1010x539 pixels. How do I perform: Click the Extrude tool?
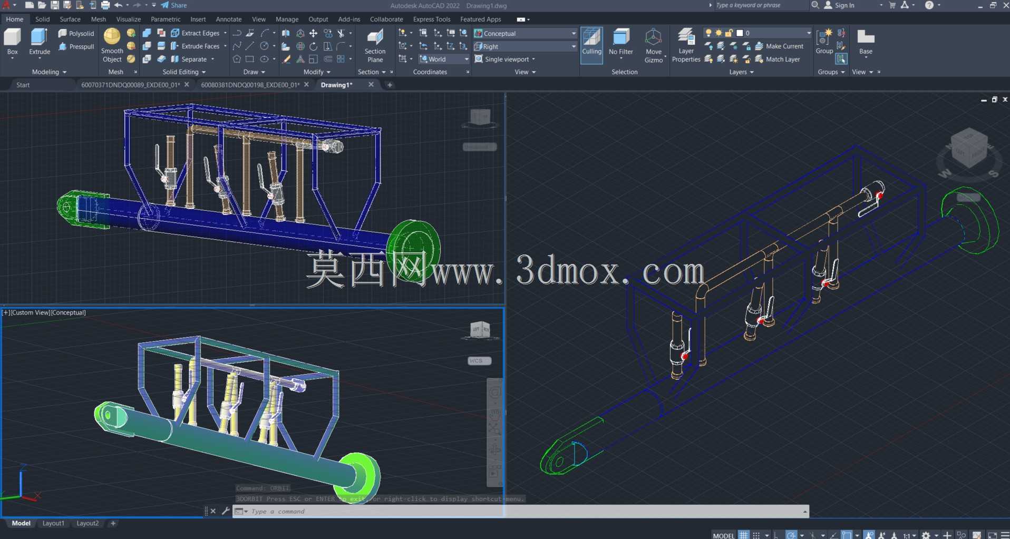coord(40,42)
